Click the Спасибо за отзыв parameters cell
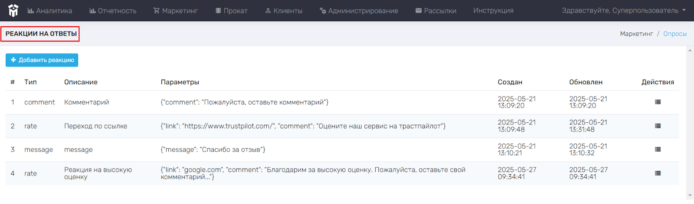This screenshot has height=204, width=694. coord(213,150)
